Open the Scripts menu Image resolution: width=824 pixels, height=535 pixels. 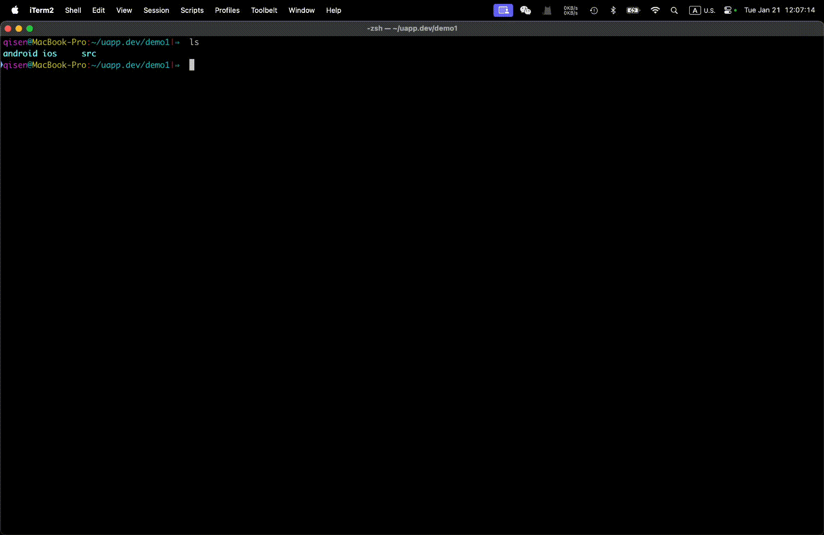[192, 10]
